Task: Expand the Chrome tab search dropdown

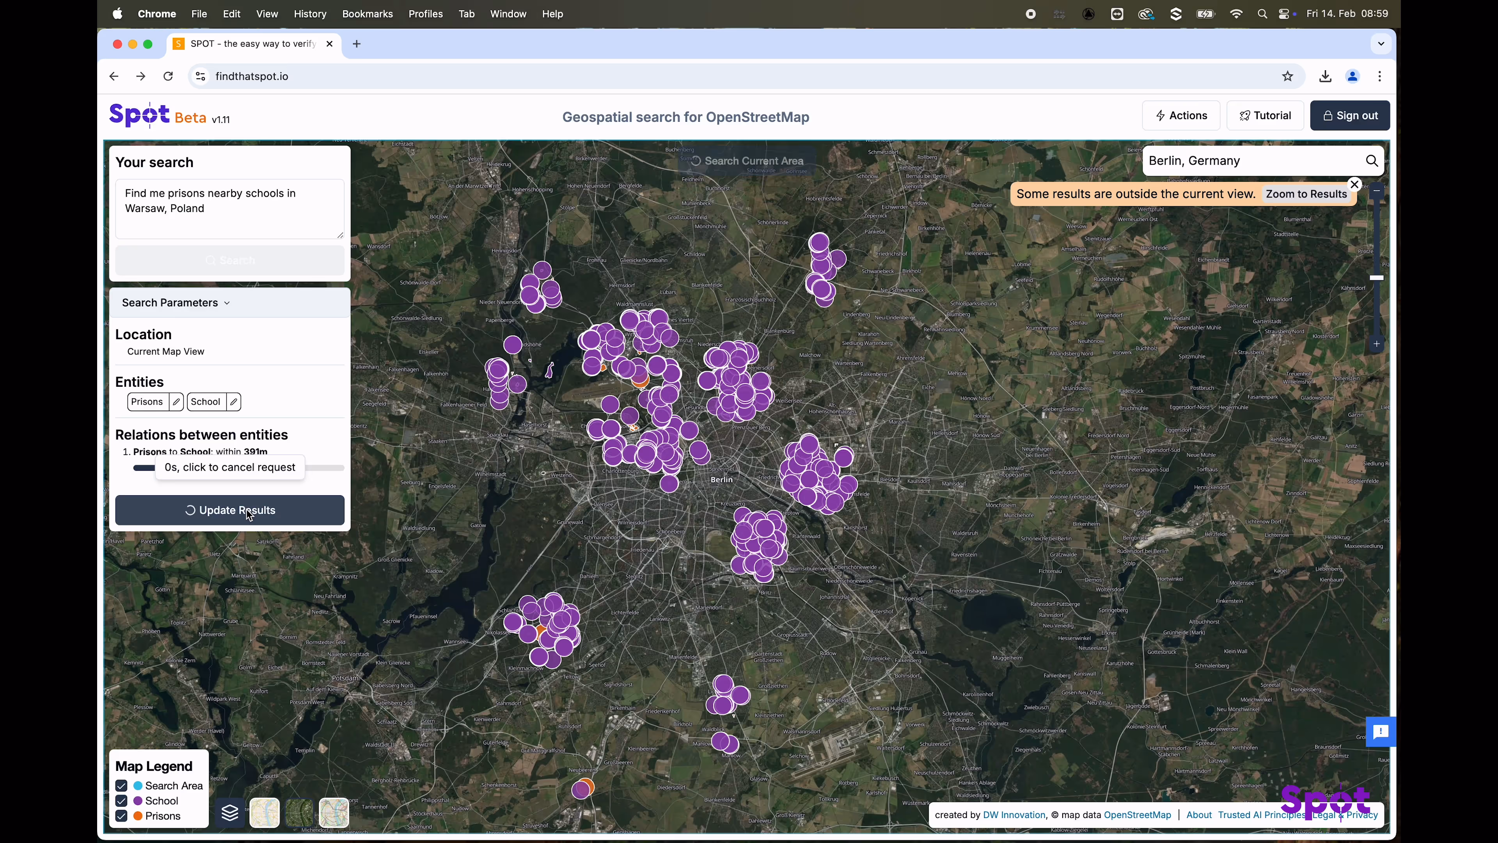Action: [1381, 44]
